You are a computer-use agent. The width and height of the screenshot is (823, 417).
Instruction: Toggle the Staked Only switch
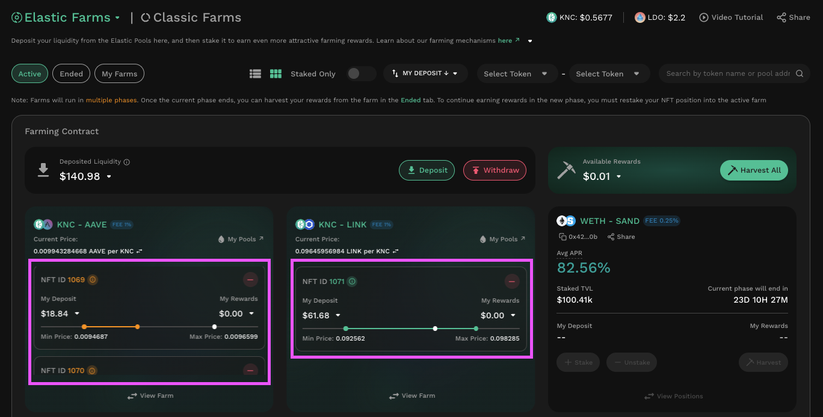(x=361, y=73)
